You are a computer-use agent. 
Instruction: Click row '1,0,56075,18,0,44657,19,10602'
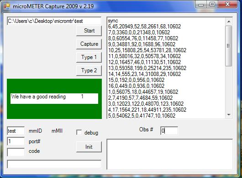click(x=143, y=92)
